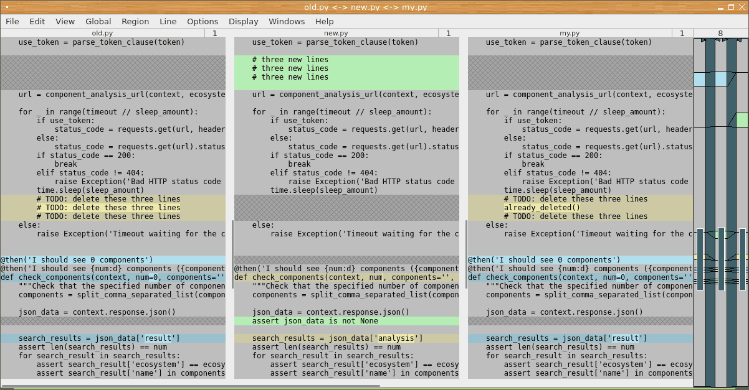Open the Region menu

pos(135,21)
